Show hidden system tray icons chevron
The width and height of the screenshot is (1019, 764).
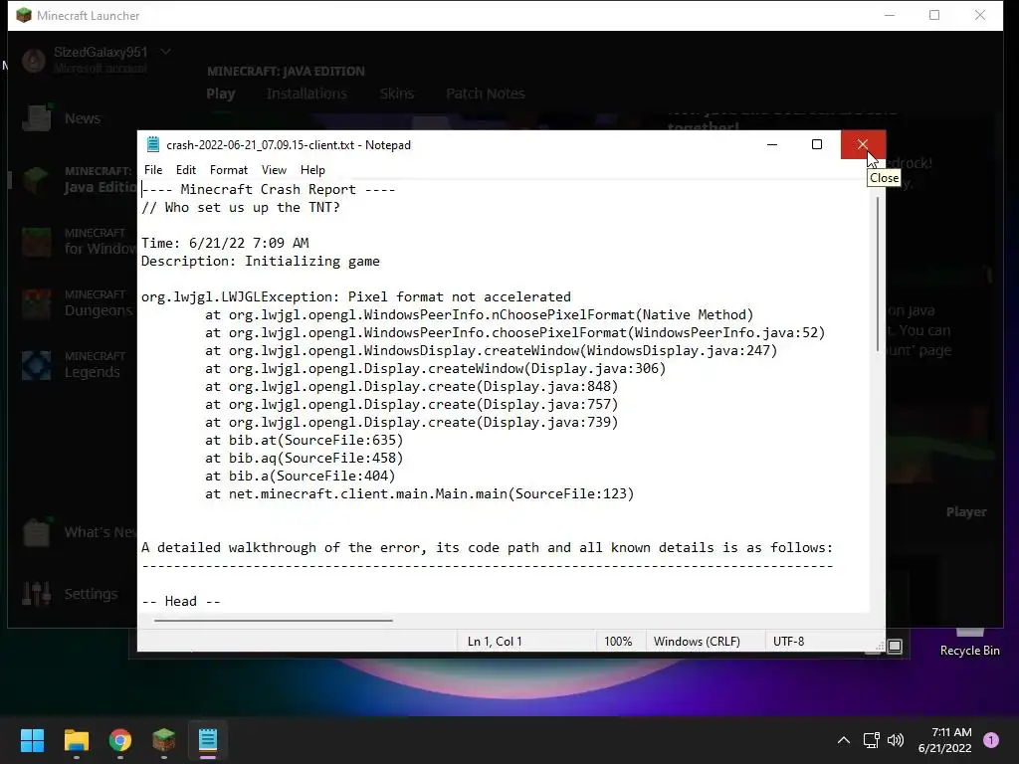[x=844, y=740]
